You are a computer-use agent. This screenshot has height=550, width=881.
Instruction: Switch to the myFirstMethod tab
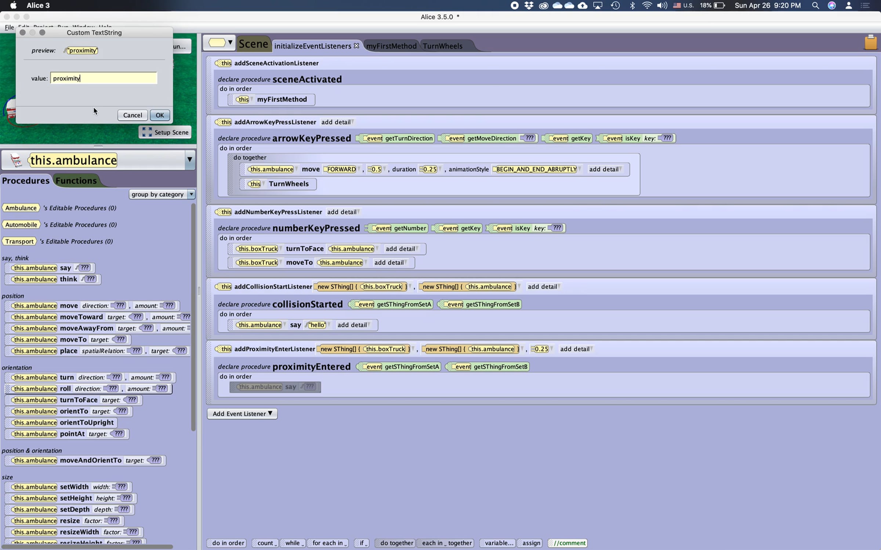click(391, 46)
